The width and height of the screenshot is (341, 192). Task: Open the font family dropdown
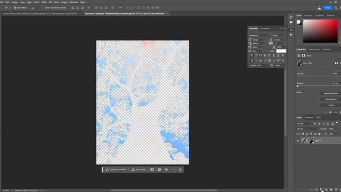click(259, 35)
